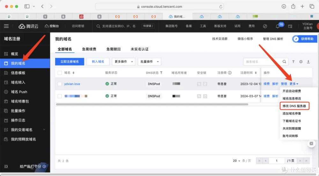Show Safari tab overview icon
Image resolution: width=319 pixels, height=176 pixels.
point(312,6)
